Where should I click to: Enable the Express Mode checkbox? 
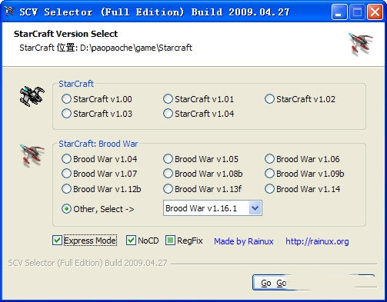(57, 241)
